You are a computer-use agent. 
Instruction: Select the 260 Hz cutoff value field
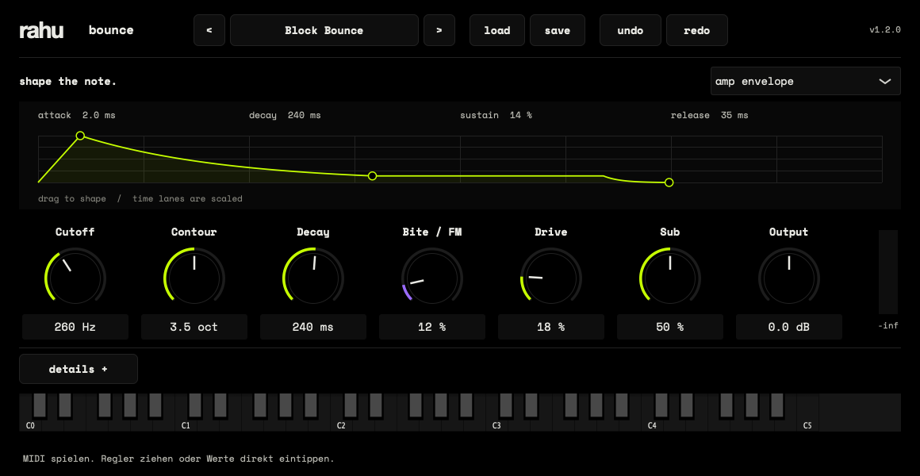[75, 327]
